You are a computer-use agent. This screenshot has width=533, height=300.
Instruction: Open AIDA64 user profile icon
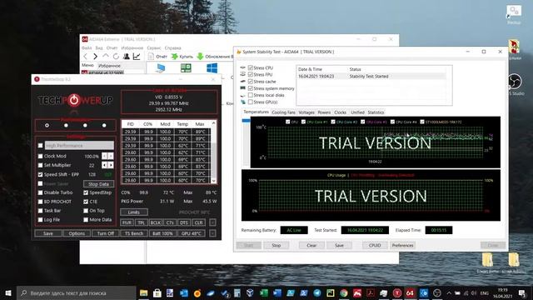pos(126,57)
